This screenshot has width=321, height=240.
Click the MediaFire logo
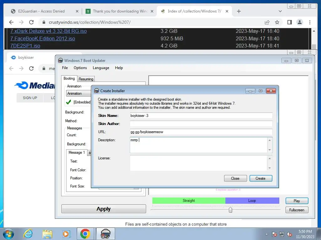34,85
